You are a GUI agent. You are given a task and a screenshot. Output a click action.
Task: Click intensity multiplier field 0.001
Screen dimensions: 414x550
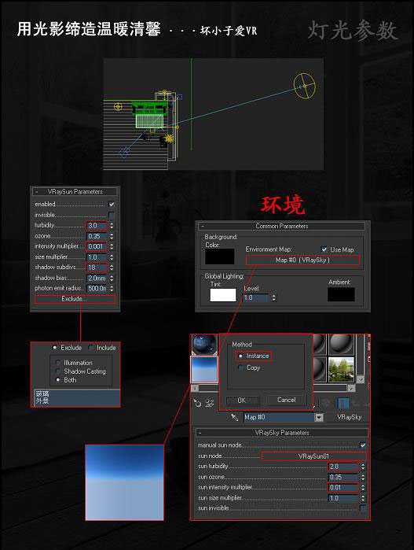tap(97, 246)
